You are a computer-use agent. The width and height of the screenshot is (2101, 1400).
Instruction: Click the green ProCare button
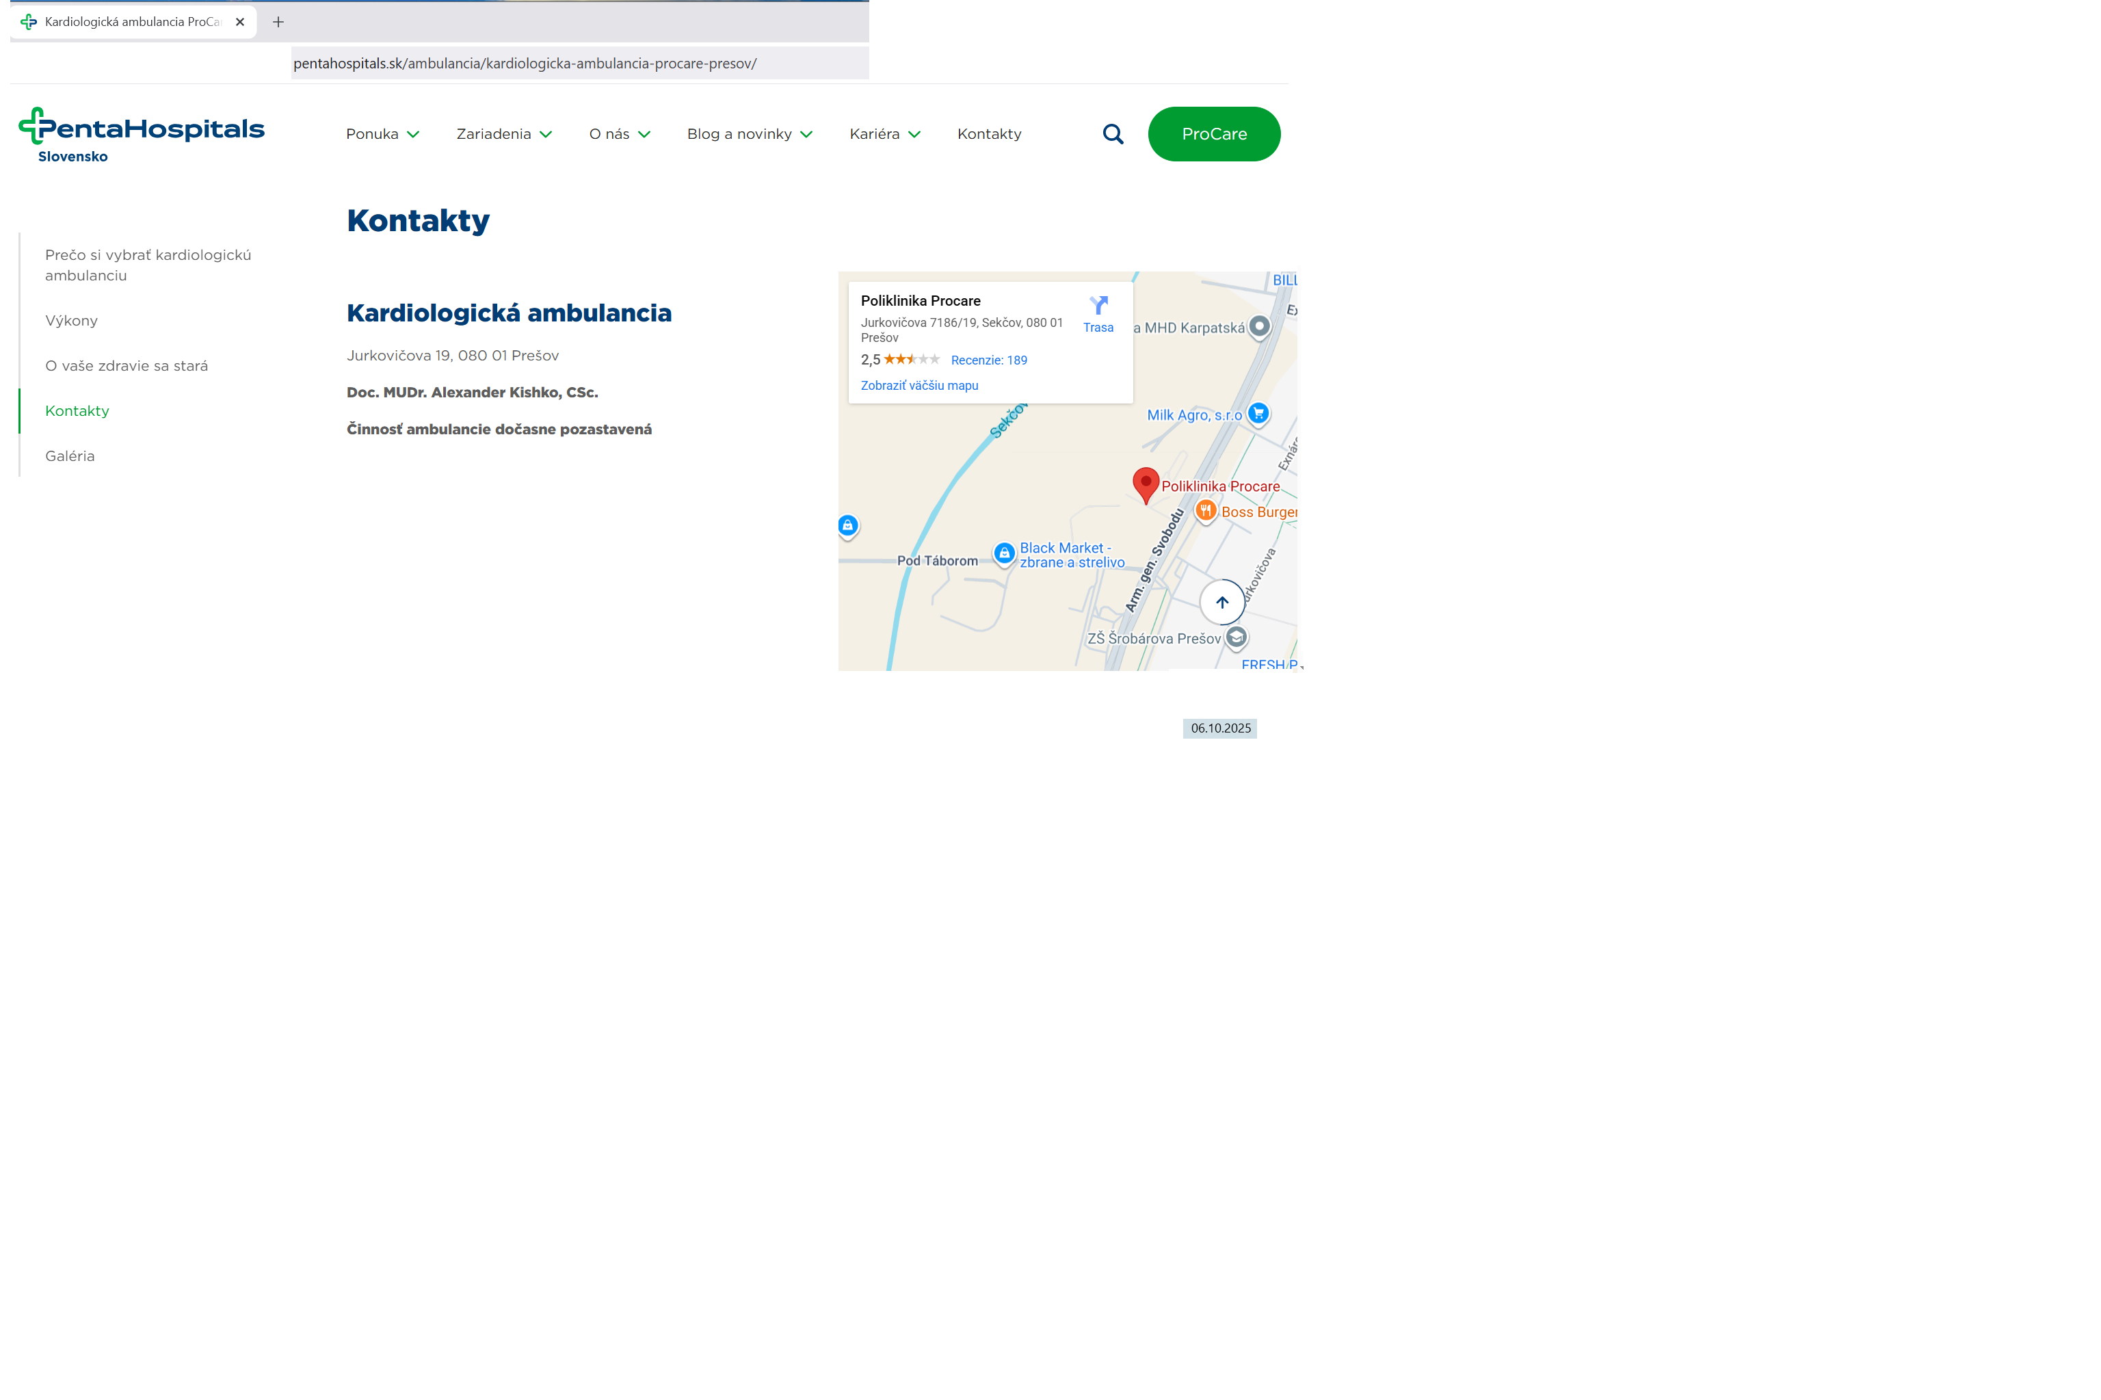pos(1213,134)
